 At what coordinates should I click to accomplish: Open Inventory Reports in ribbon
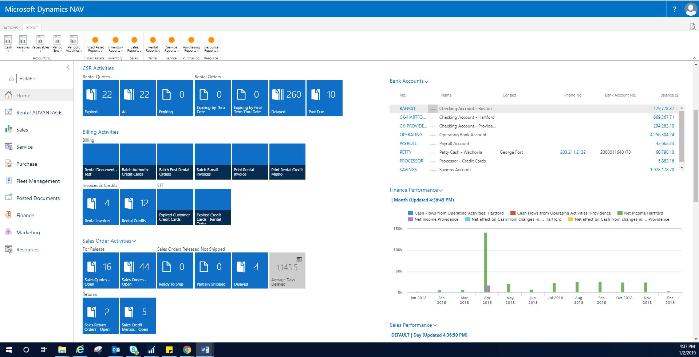[x=115, y=44]
